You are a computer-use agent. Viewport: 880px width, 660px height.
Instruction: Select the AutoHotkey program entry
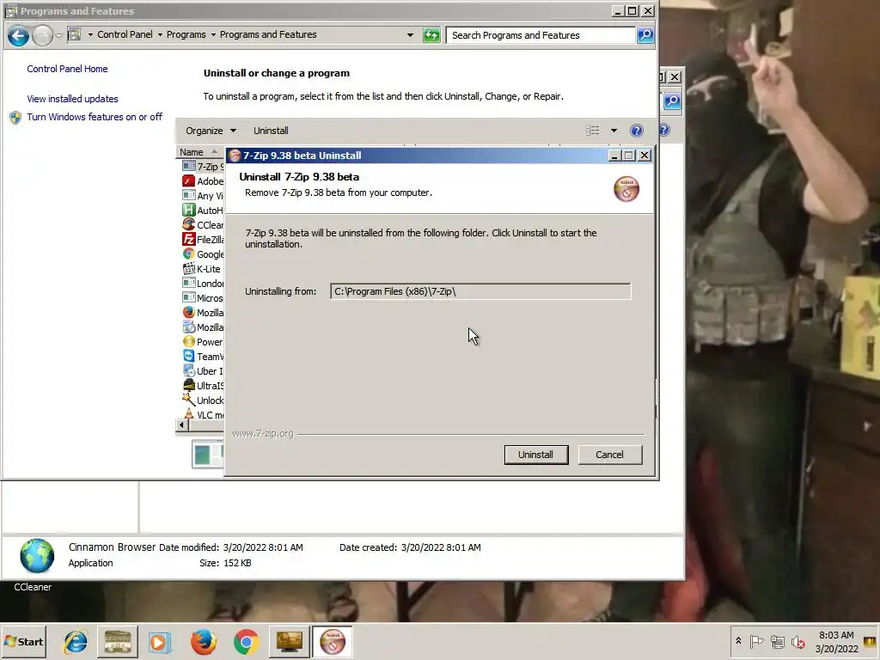coord(203,210)
